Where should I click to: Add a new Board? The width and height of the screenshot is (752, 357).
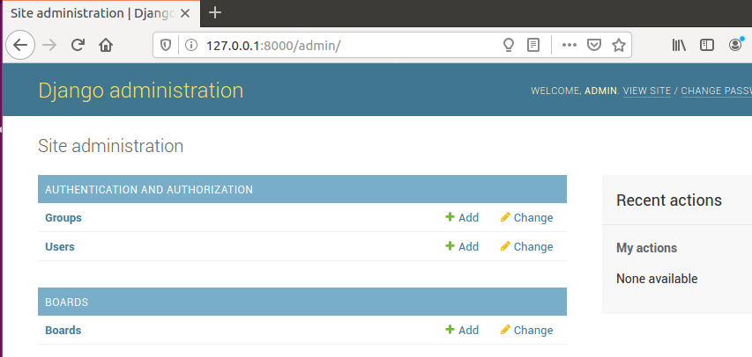click(x=462, y=331)
